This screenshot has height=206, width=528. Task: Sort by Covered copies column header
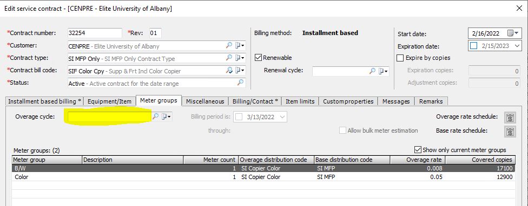coord(480,160)
